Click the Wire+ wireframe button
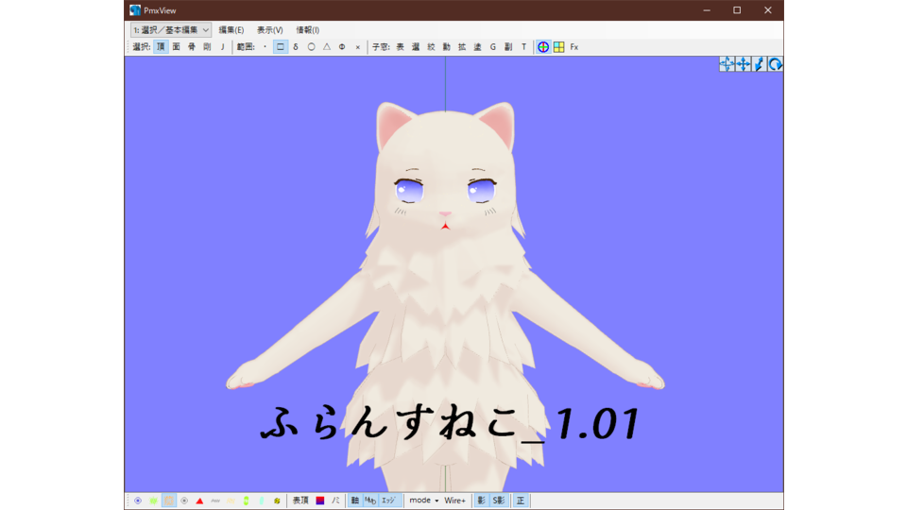Viewport: 907px width, 510px height. pyautogui.click(x=454, y=501)
